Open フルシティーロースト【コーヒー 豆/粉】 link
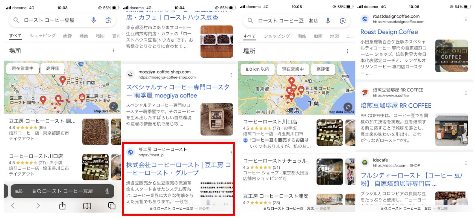The image size is (475, 218). [412, 179]
